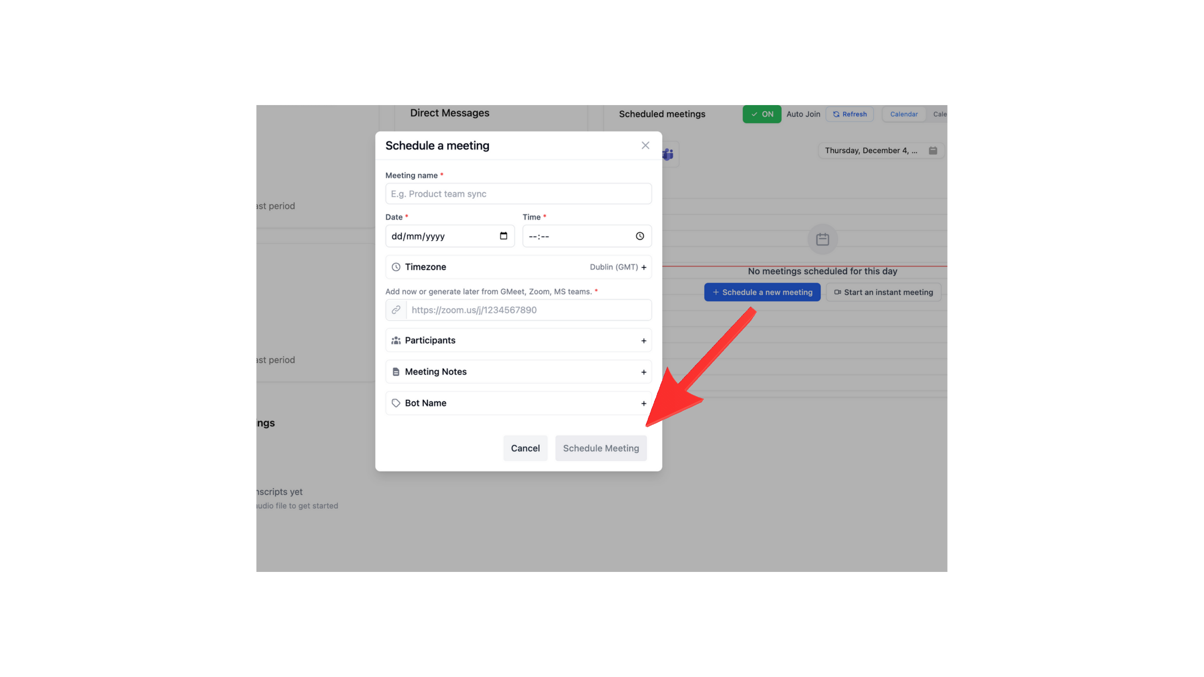
Task: Toggle Auto Join off
Action: (x=762, y=114)
